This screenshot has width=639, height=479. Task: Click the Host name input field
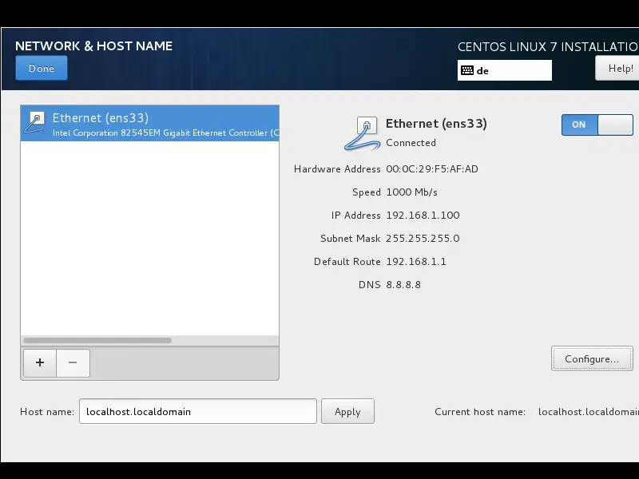click(x=197, y=411)
